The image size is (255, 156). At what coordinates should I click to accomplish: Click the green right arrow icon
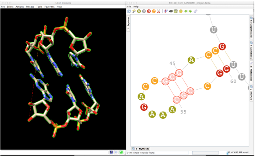click(x=190, y=11)
